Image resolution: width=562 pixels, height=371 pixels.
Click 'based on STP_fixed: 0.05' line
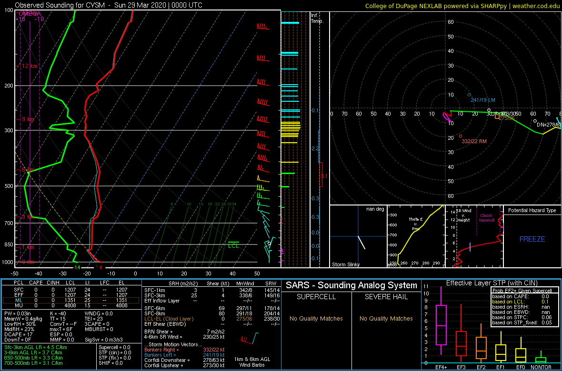pos(523,322)
